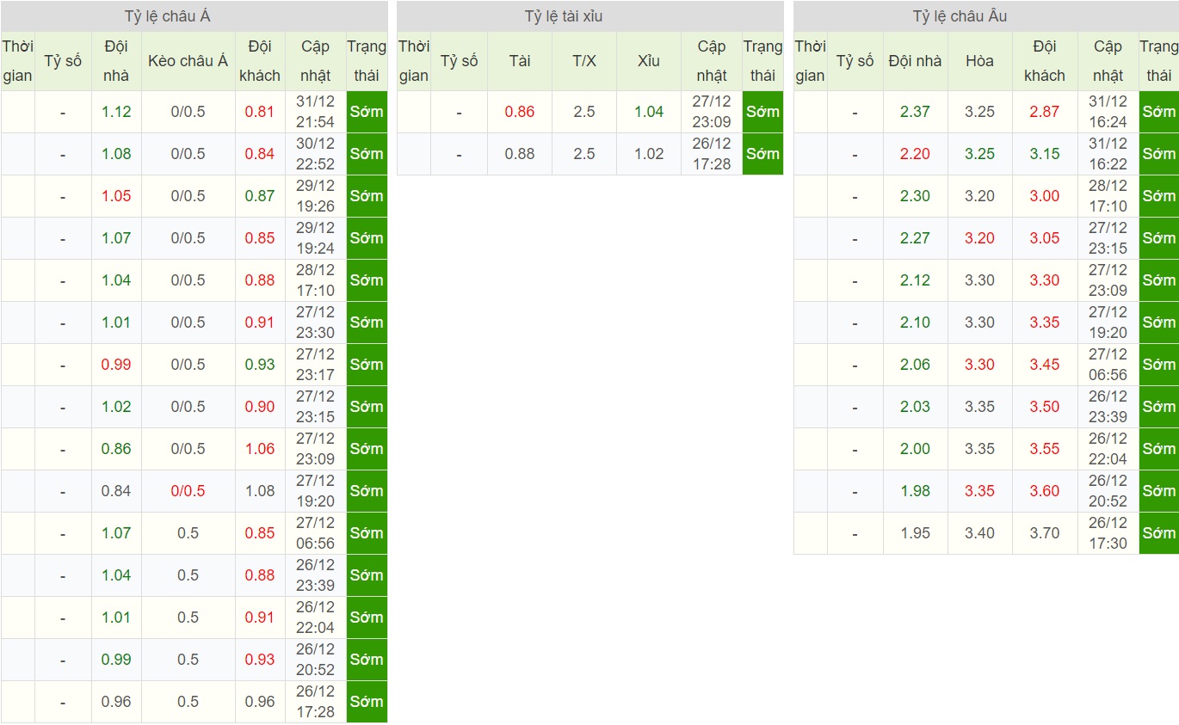Click 'Sớm' badge in the 29/12 19:26 row
The width and height of the screenshot is (1179, 725).
point(367,196)
